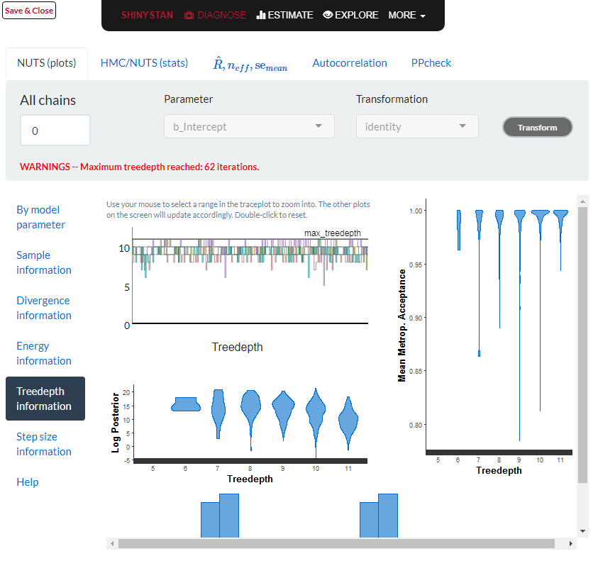This screenshot has height=578, width=598.
Task: Switch to the HMC/NUTS (stats) tab
Action: 144,62
